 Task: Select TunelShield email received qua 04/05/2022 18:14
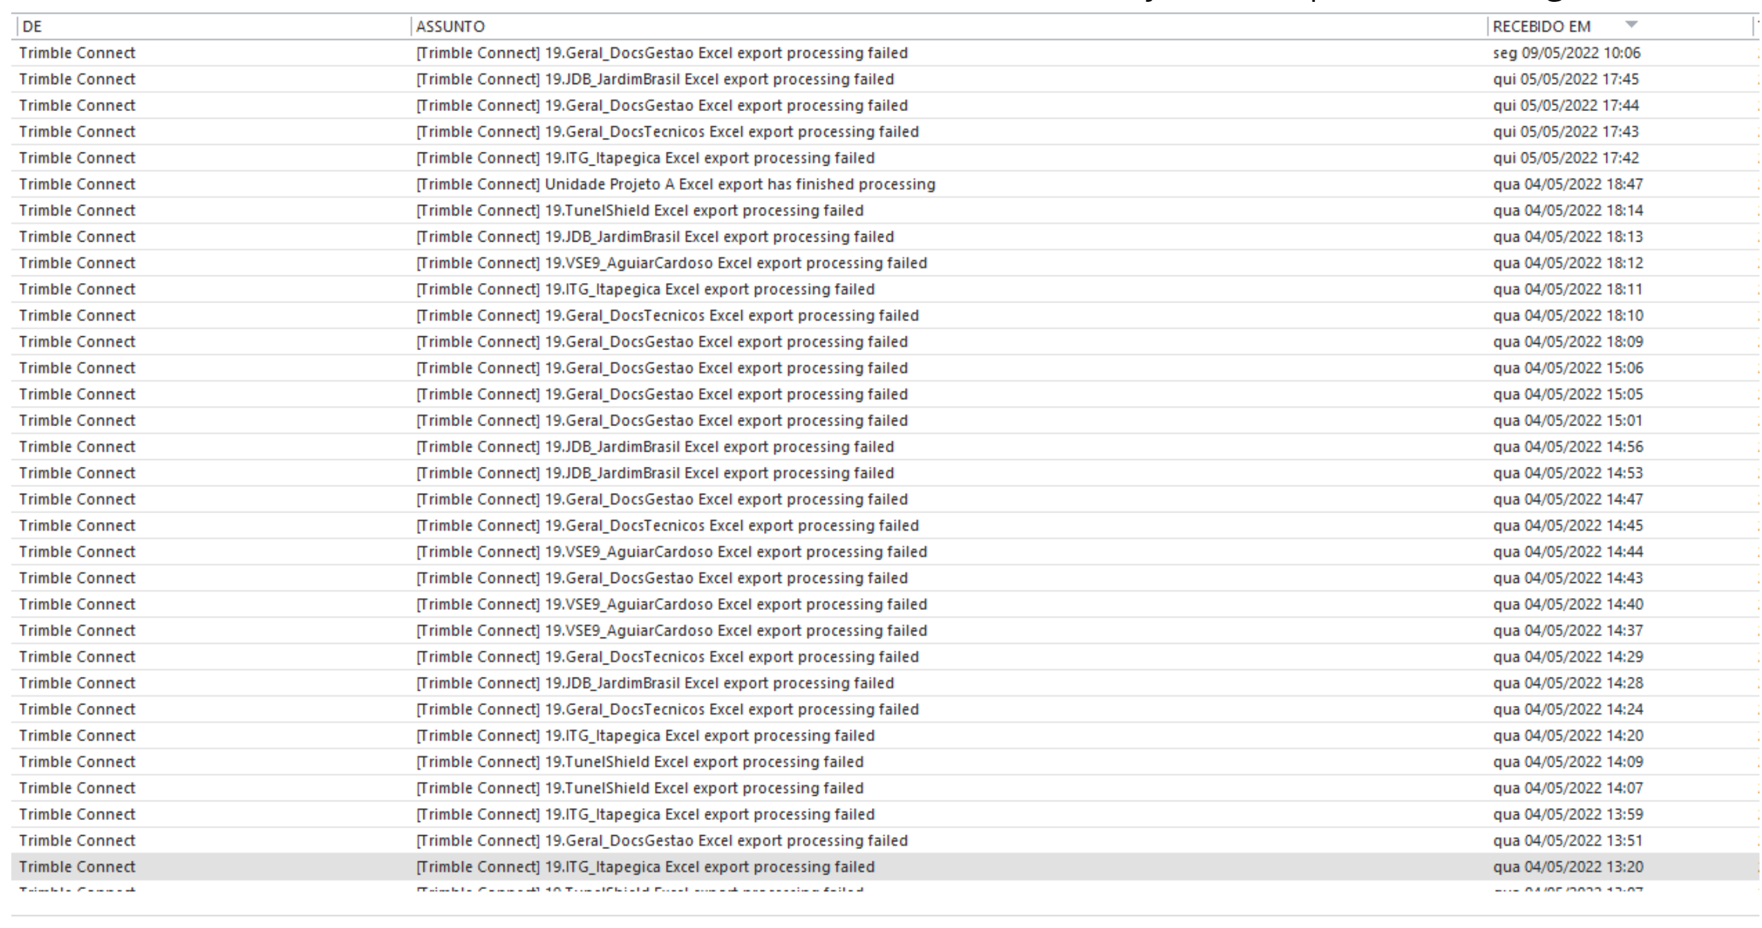(884, 211)
